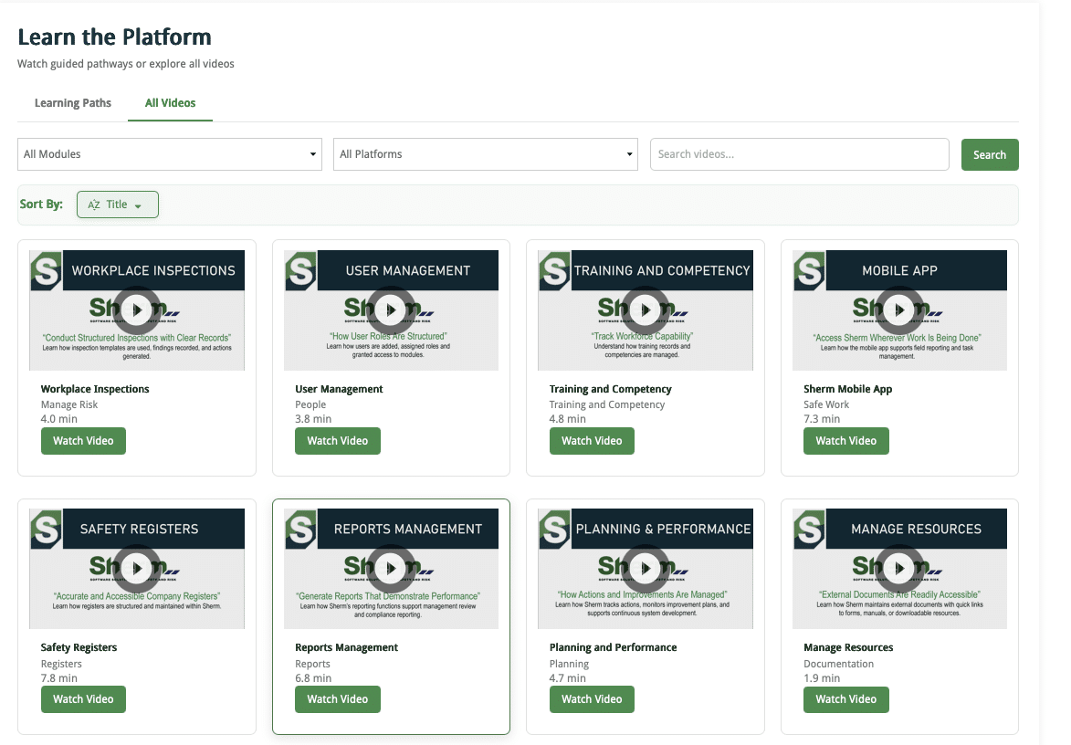Click the 'Manage Risk' module label
1071x745 pixels.
point(69,405)
